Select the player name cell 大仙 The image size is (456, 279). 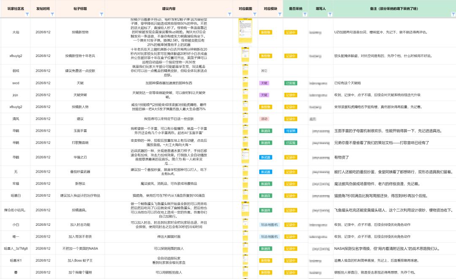pos(16,32)
